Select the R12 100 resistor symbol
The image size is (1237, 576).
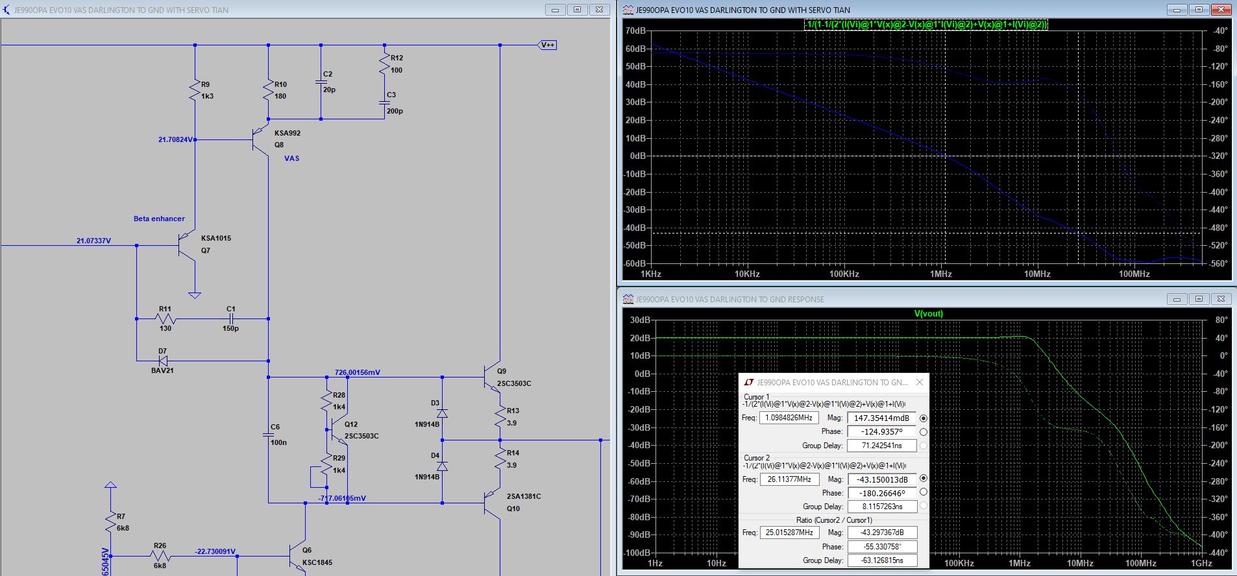coord(385,64)
